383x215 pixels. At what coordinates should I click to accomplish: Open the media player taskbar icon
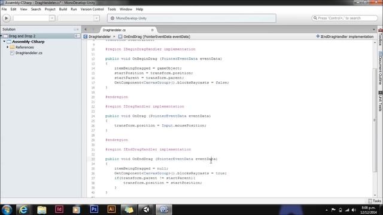pos(76,210)
